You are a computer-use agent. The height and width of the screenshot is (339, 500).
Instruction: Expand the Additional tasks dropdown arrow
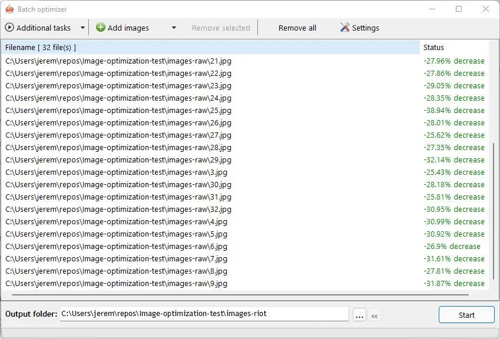(82, 28)
